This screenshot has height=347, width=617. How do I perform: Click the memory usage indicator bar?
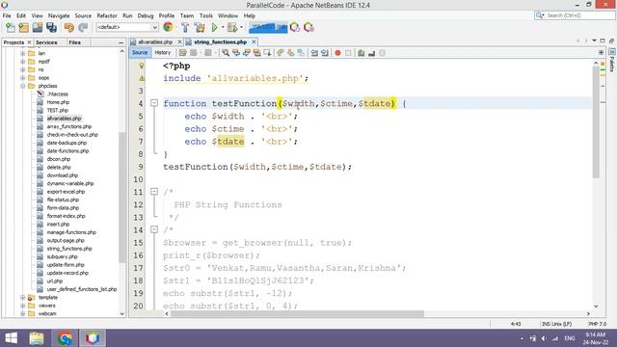268,27
